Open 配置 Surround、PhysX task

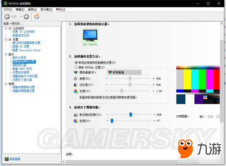click(26, 50)
